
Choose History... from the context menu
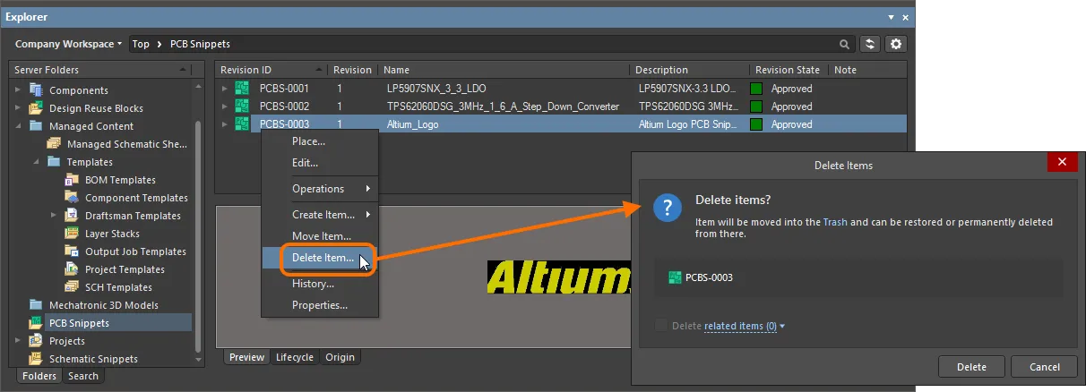[320, 284]
